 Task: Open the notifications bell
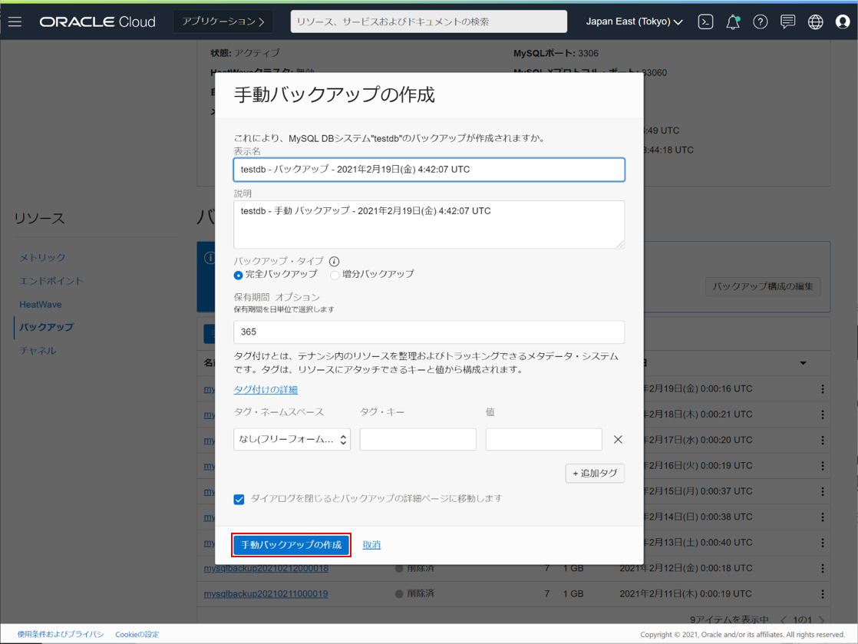pos(733,21)
